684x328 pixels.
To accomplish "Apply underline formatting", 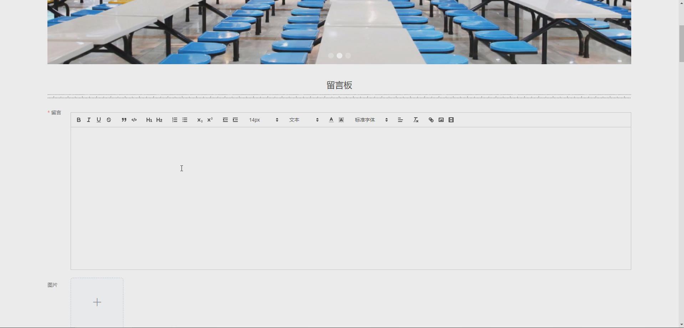I will click(98, 120).
